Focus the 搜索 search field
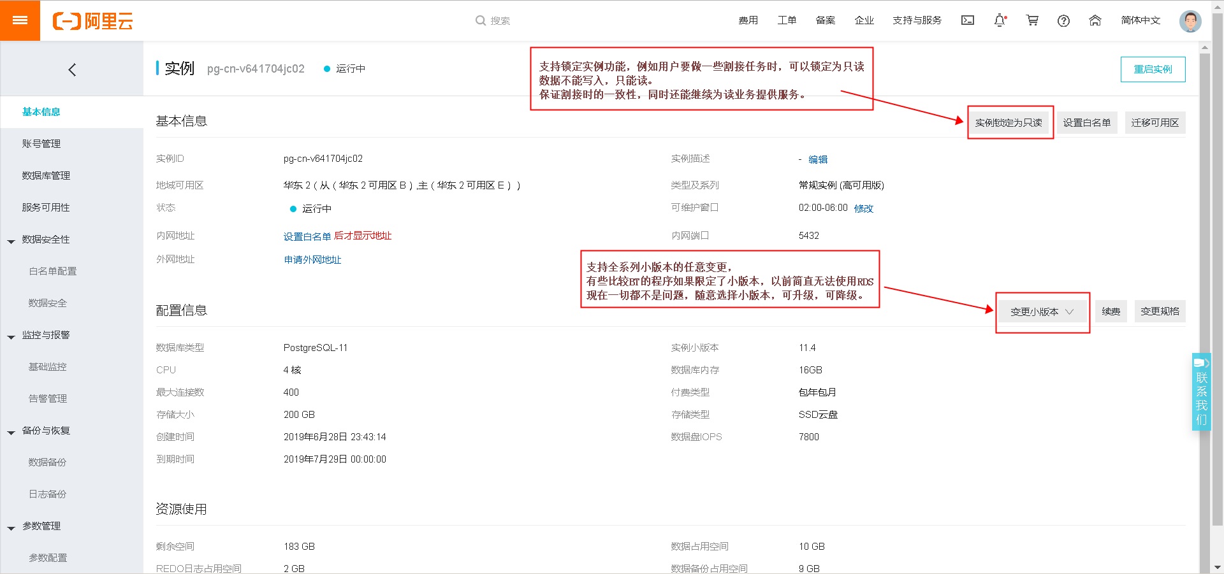This screenshot has height=574, width=1224. [500, 20]
